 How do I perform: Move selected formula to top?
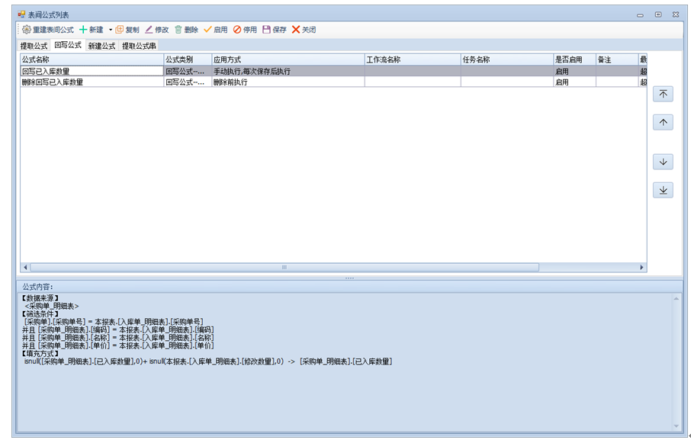(663, 94)
